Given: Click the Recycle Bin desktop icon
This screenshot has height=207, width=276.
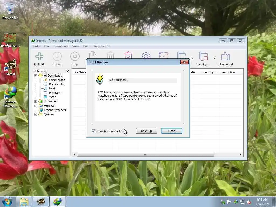Looking at the screenshot, I should tap(10, 11).
